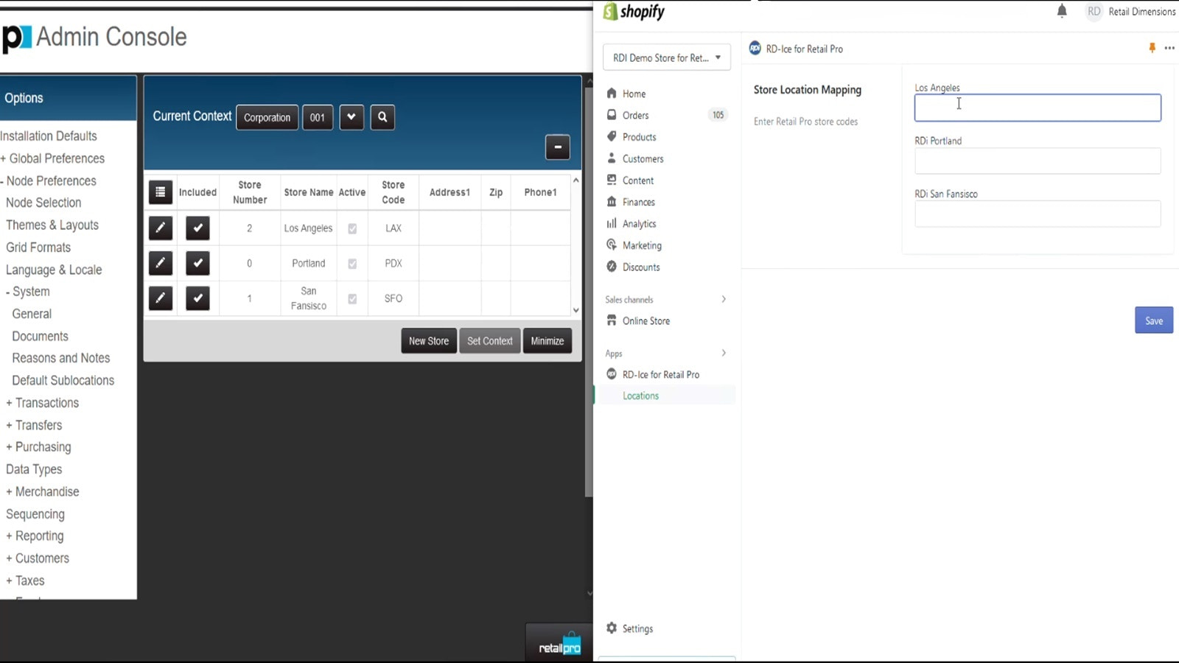Open the grid menu icon in table header
Viewport: 1179px width, 663px height.
pos(161,192)
